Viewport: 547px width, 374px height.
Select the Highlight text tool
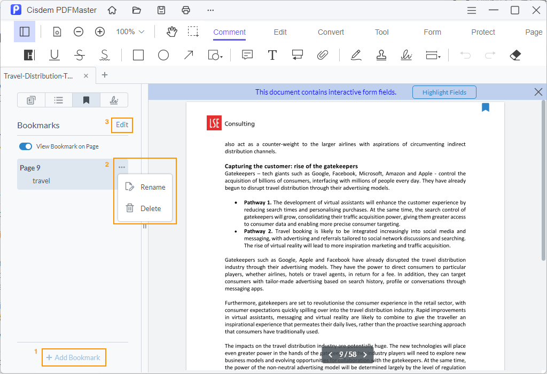tap(29, 55)
